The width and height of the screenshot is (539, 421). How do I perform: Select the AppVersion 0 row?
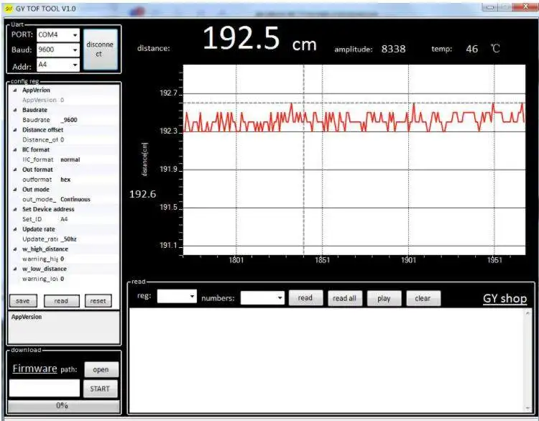[x=64, y=100]
